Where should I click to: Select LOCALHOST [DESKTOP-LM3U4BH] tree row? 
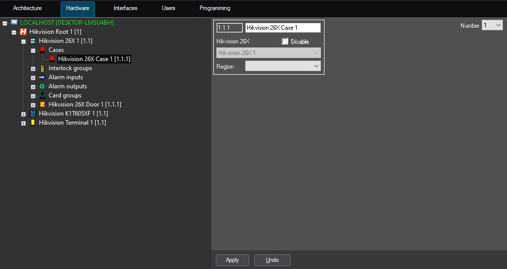[67, 23]
